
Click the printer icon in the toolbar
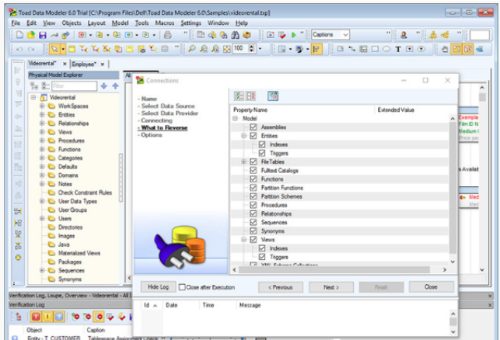coord(168,35)
